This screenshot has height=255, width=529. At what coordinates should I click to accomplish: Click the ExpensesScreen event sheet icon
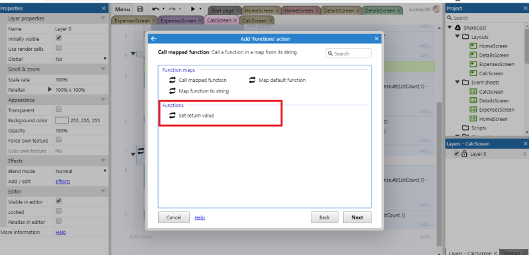tap(473, 110)
